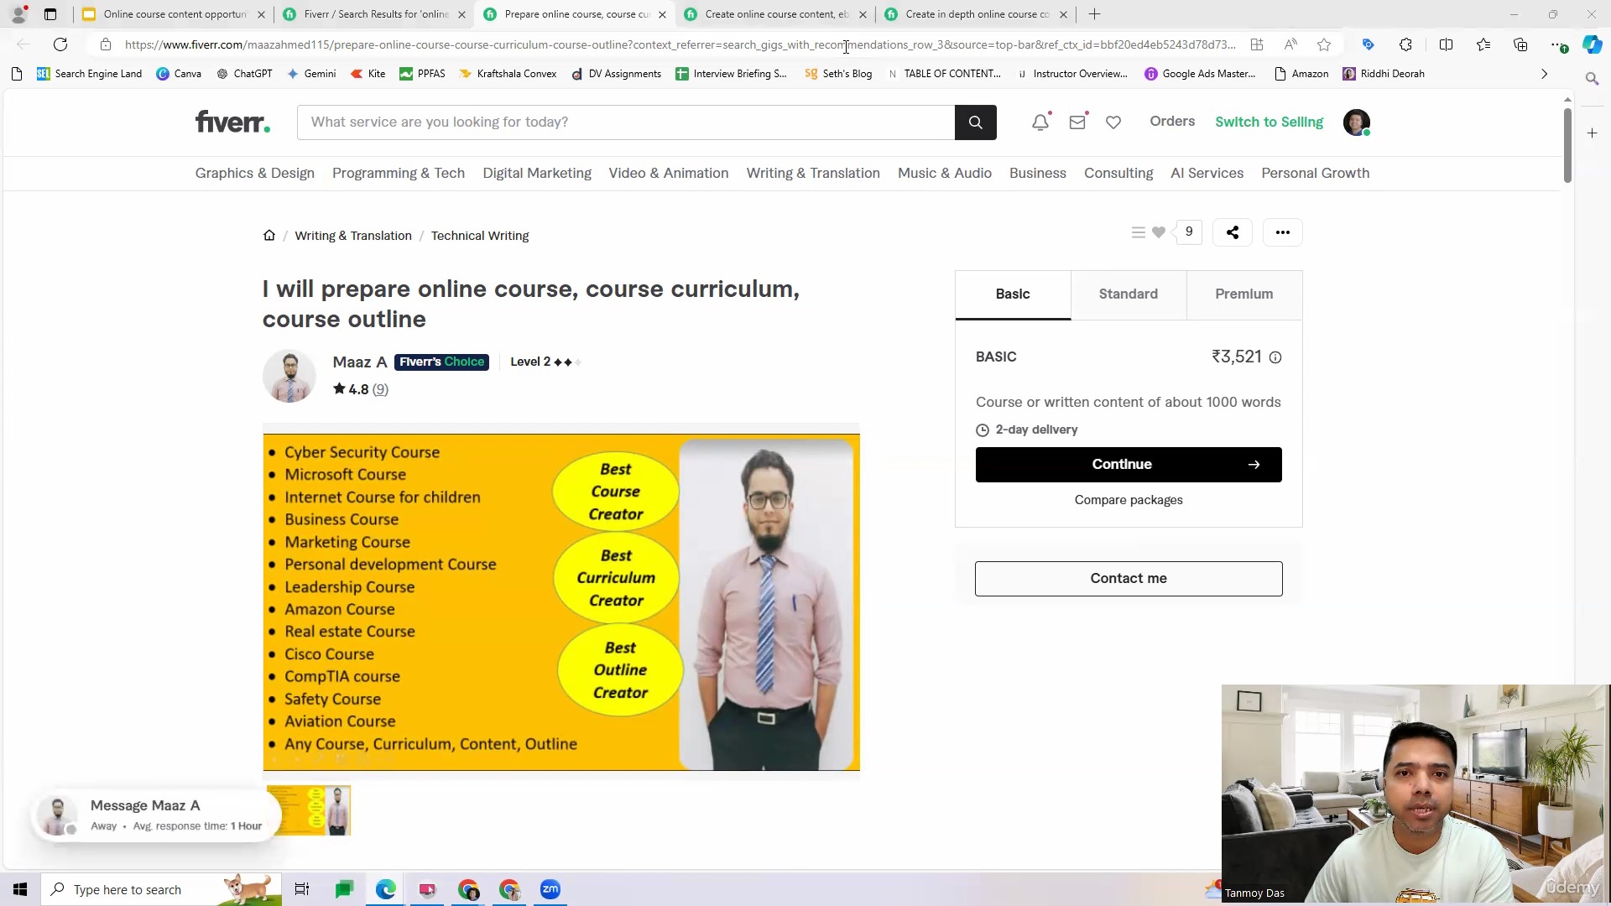Open Digital Marketing category
This screenshot has width=1611, height=906.
537,174
